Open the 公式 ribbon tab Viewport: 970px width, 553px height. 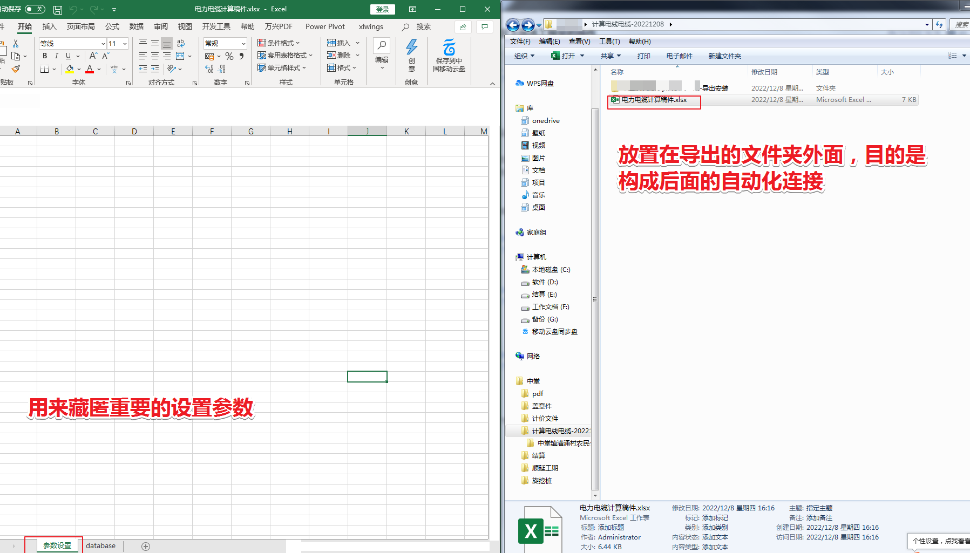[x=112, y=26]
